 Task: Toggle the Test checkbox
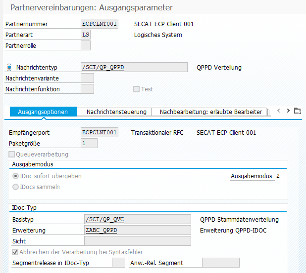pos(136,89)
